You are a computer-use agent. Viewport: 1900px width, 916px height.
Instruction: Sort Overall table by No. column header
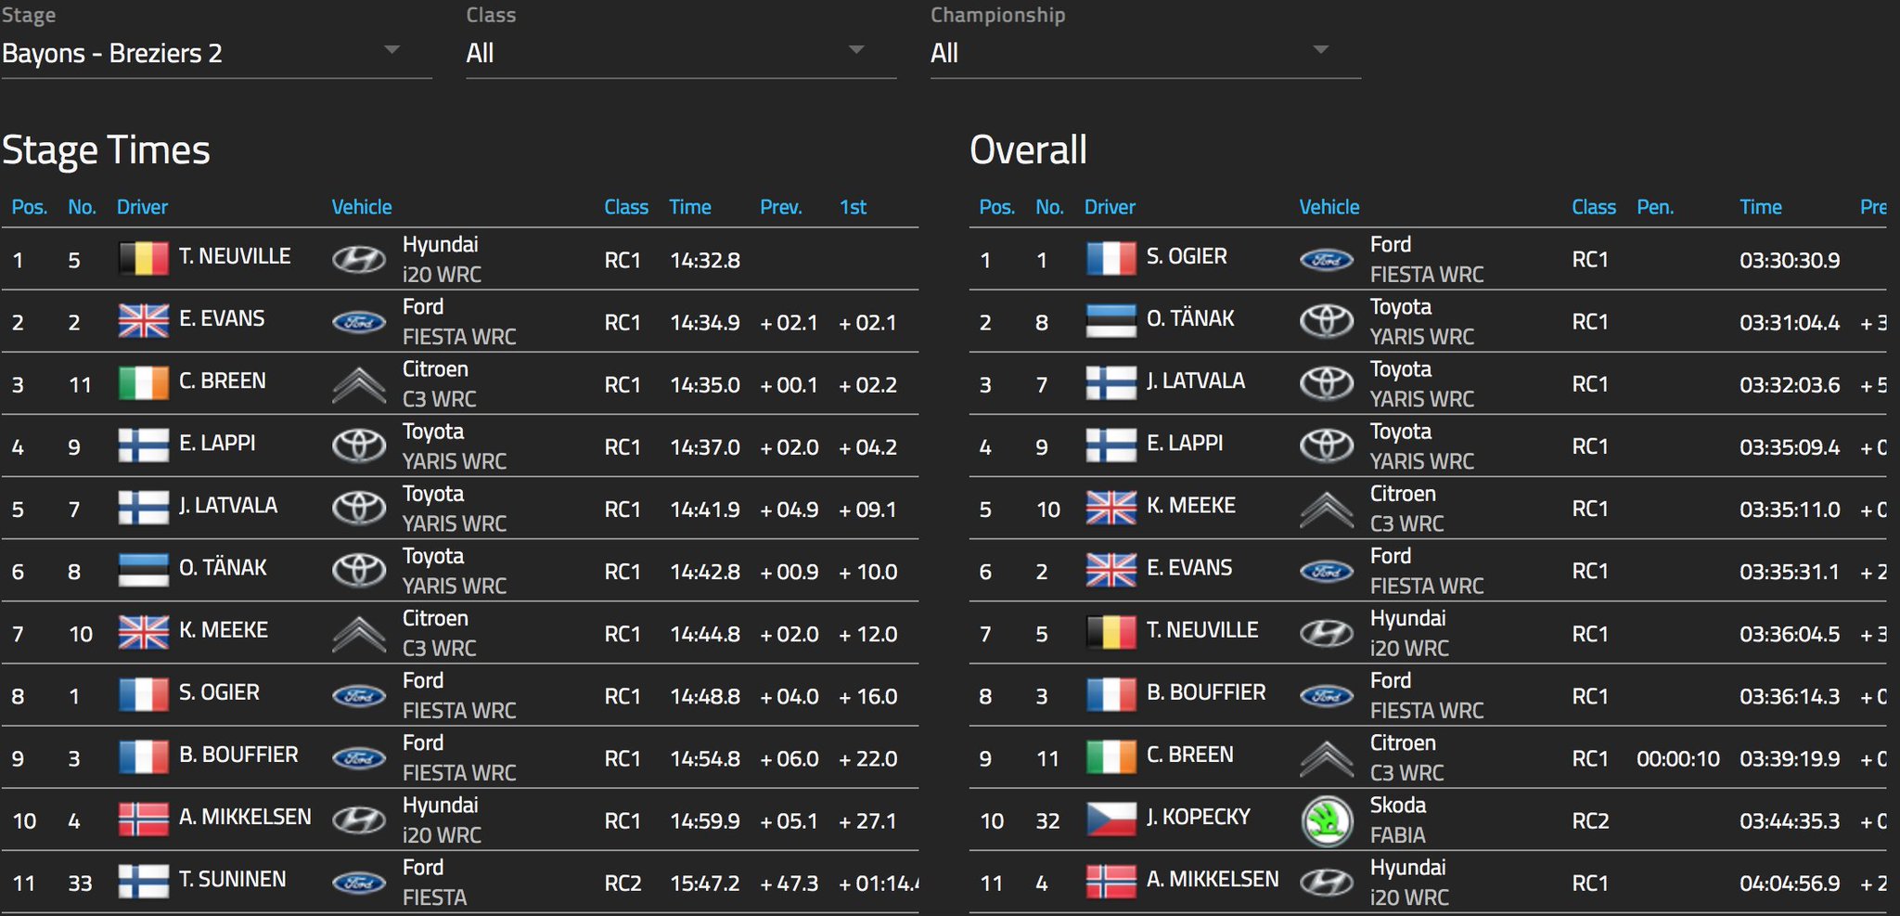coord(1049,207)
